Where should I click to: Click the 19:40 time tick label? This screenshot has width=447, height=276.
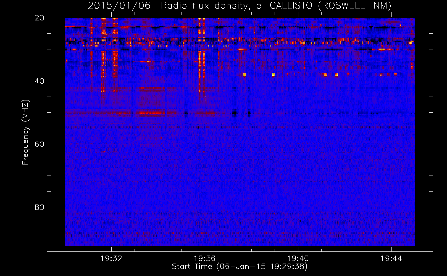(298, 259)
